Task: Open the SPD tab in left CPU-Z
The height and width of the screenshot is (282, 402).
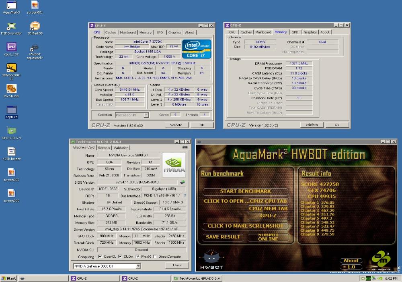Action: tap(160, 32)
